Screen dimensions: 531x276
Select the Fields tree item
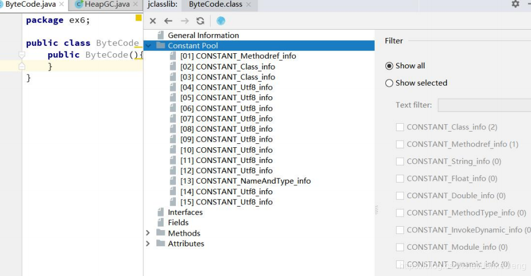pyautogui.click(x=178, y=222)
